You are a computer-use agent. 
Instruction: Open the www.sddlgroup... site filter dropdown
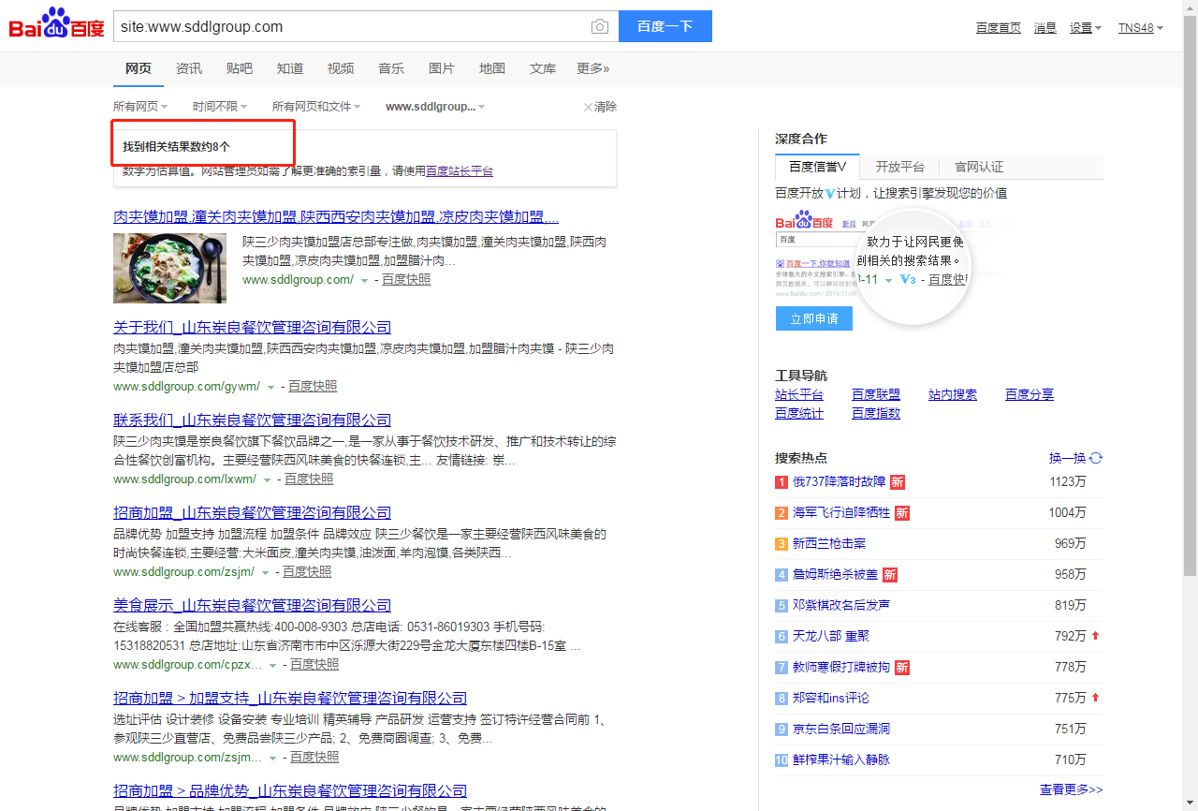click(x=435, y=107)
